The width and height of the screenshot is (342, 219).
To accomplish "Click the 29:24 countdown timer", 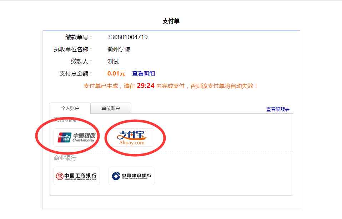I will click(x=146, y=86).
